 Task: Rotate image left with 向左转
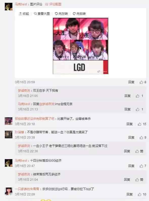[x=61, y=14]
